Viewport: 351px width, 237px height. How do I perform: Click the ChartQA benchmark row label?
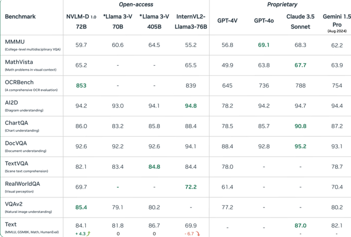[x=19, y=123]
